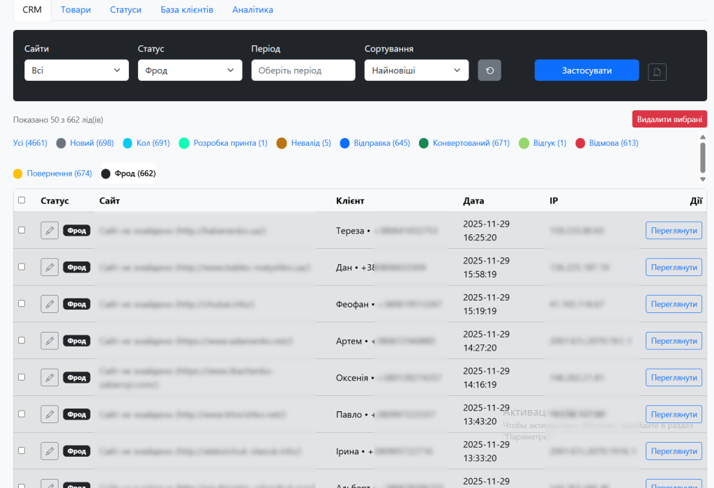714x488 pixels.
Task: Click the Оберіть період date input
Action: pos(303,70)
